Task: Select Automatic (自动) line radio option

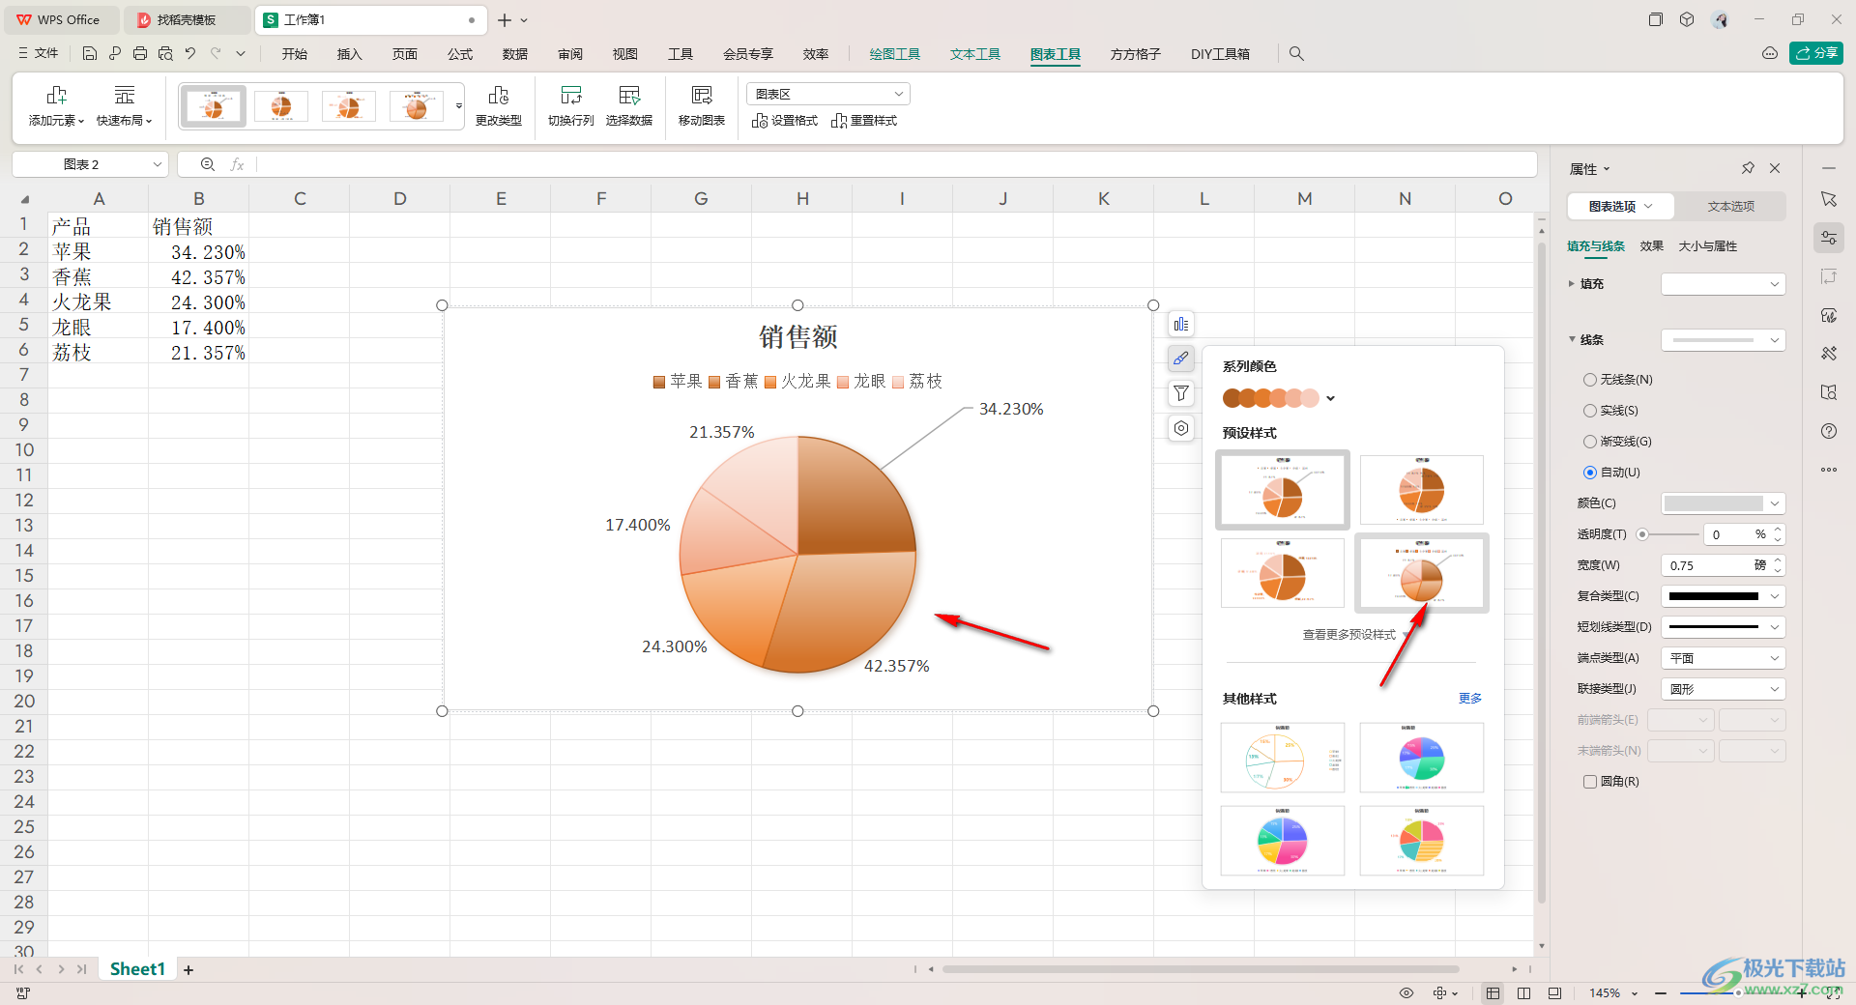Action: coord(1590,473)
